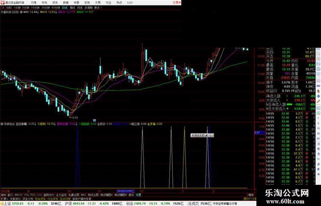Open the 关联报价 tab

(x=15, y=199)
